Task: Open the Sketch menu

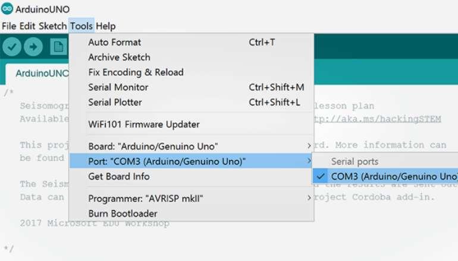Action: [52, 26]
